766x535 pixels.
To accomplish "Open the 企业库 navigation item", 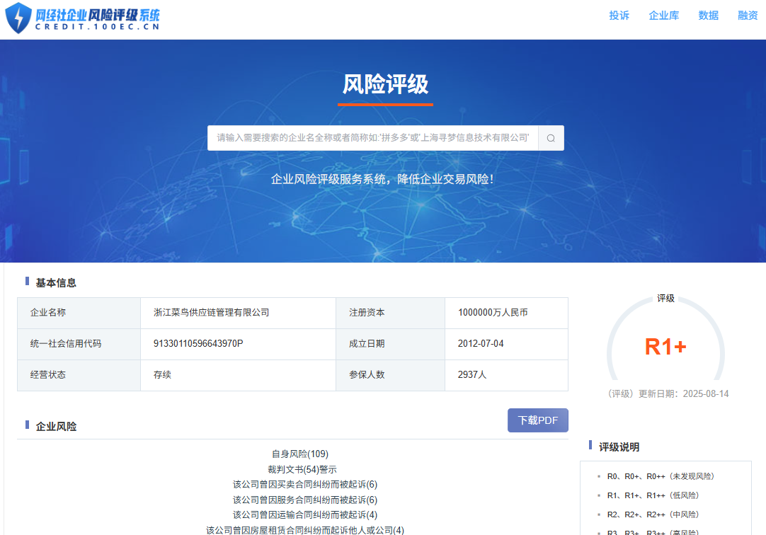I will [664, 15].
